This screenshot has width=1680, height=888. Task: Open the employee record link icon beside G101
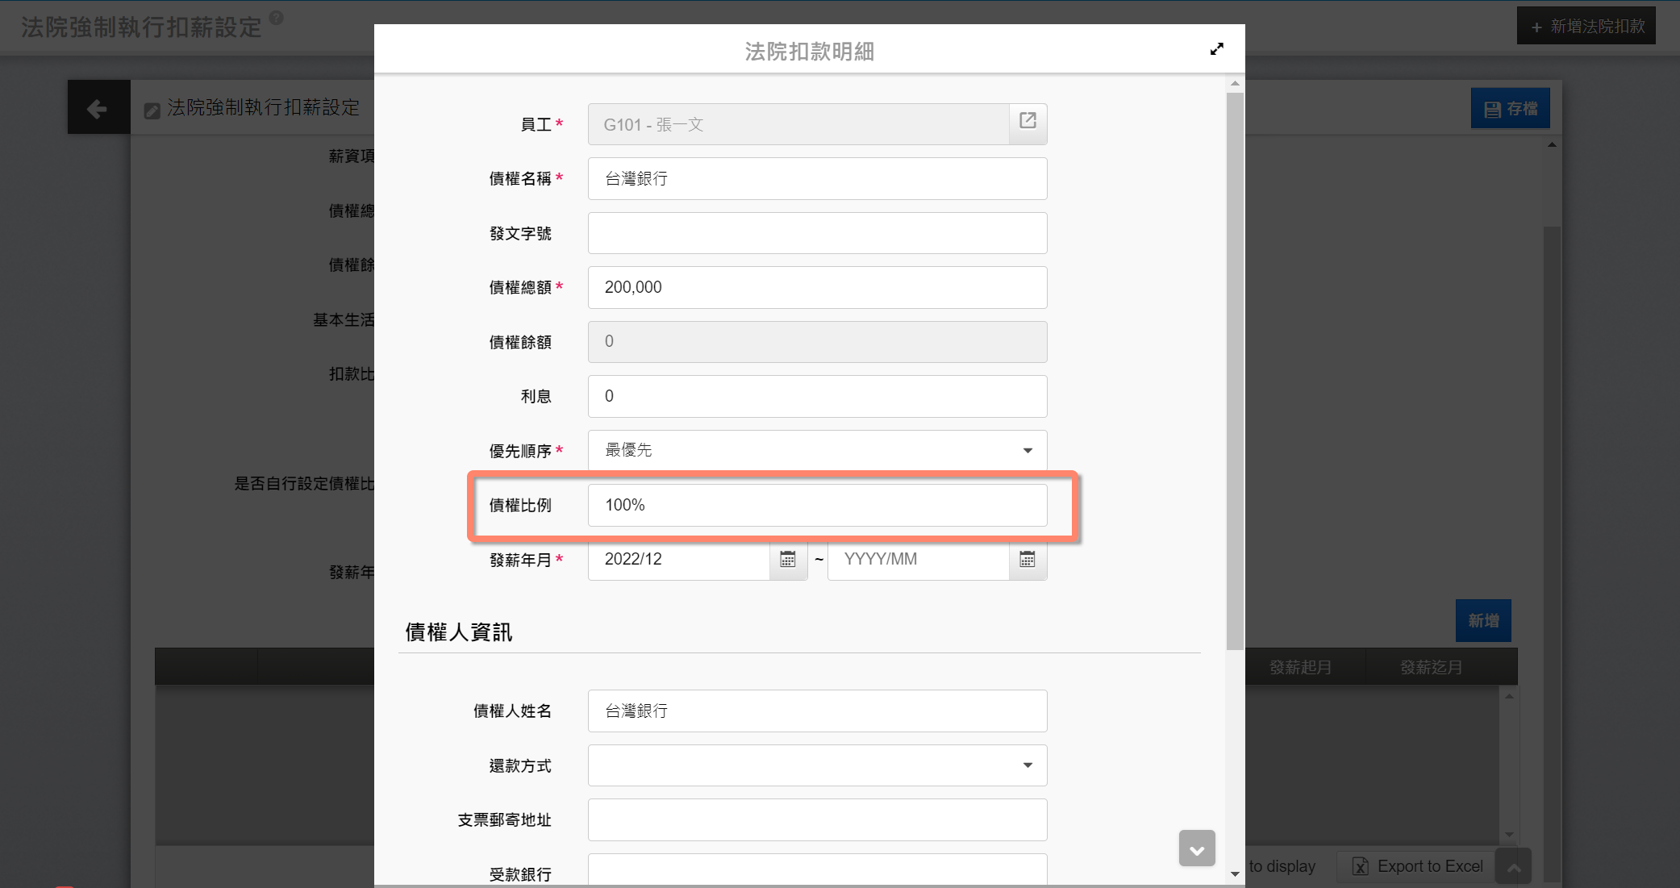tap(1028, 122)
